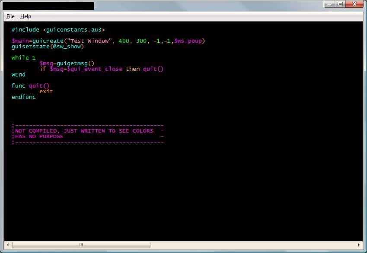Click the 'WEnd' keyword
367x253 pixels.
point(19,75)
